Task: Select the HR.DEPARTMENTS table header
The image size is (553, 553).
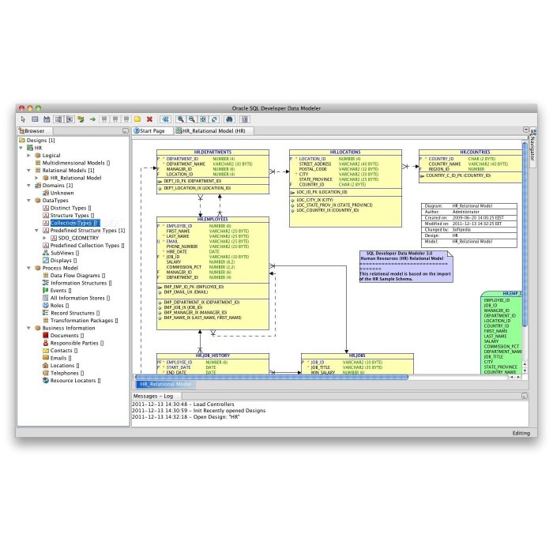Action: 213,152
